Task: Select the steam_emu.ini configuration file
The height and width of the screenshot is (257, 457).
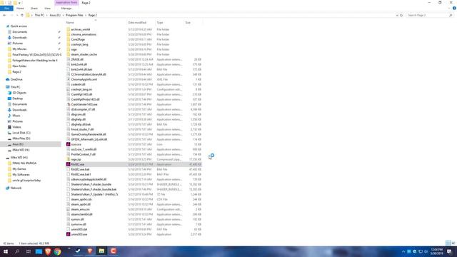Action: (80, 209)
